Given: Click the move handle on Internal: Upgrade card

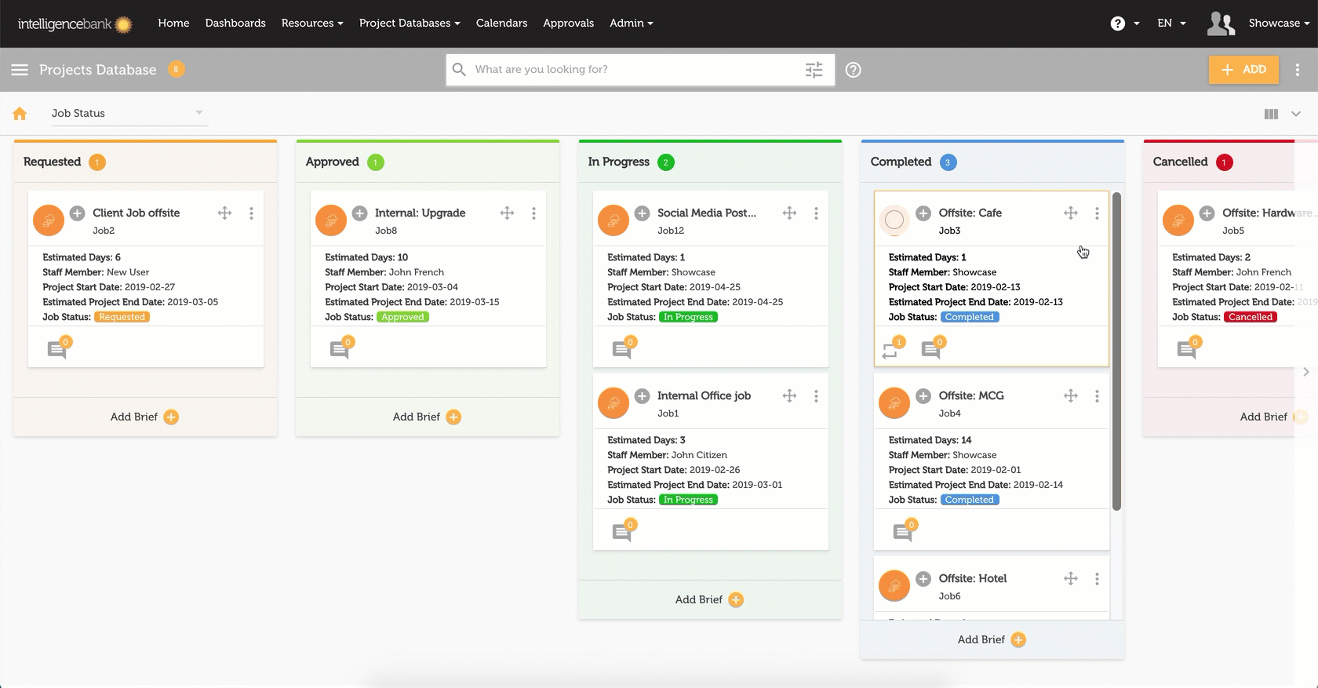Looking at the screenshot, I should [x=507, y=213].
